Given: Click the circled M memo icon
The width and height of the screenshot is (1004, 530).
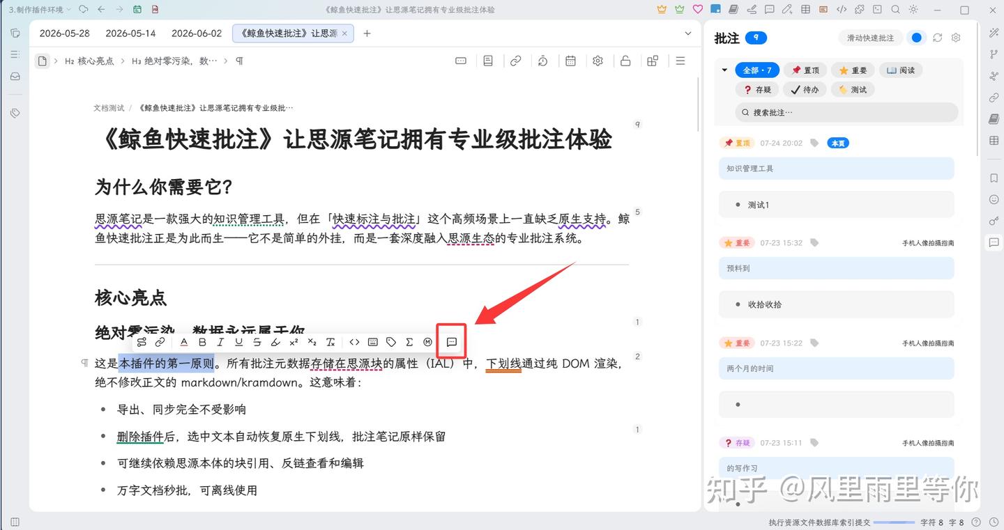Looking at the screenshot, I should pyautogui.click(x=427, y=342).
